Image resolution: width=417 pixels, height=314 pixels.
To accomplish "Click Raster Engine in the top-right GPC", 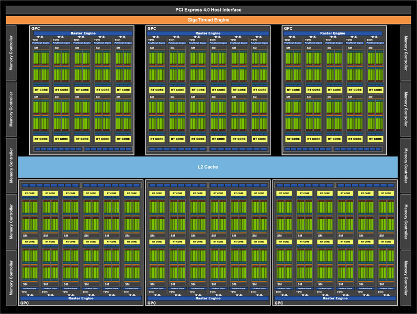I will coord(333,33).
